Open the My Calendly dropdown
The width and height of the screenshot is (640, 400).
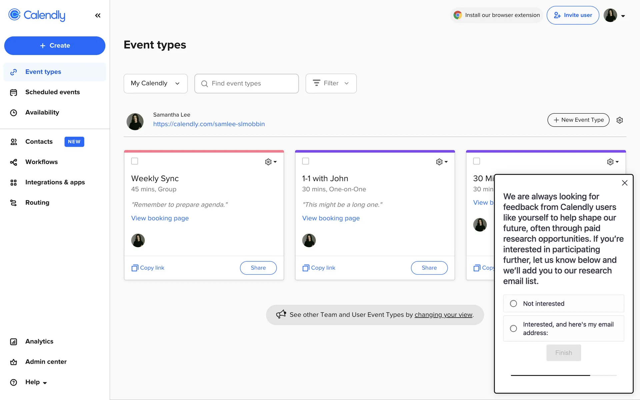click(155, 83)
